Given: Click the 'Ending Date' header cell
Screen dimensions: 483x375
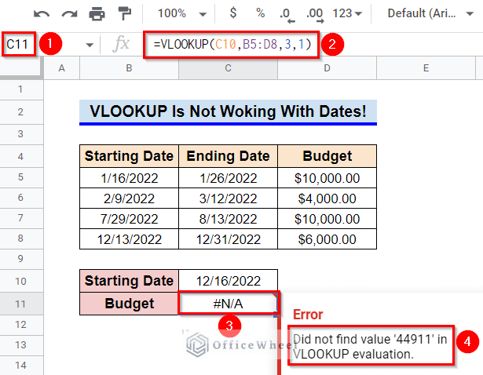Looking at the screenshot, I should pyautogui.click(x=228, y=156).
